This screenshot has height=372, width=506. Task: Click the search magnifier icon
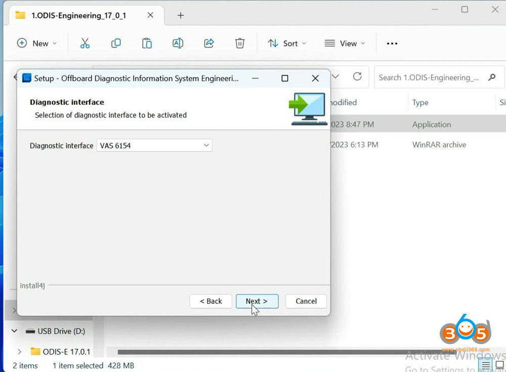[x=491, y=77]
